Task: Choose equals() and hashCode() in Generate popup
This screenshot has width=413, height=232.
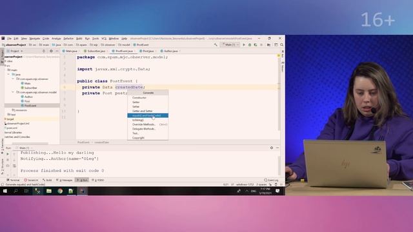Action: [x=148, y=115]
